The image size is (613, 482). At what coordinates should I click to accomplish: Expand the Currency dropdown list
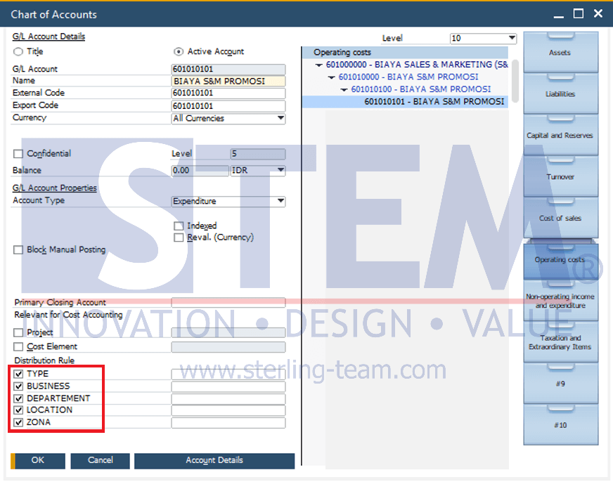[x=280, y=119]
